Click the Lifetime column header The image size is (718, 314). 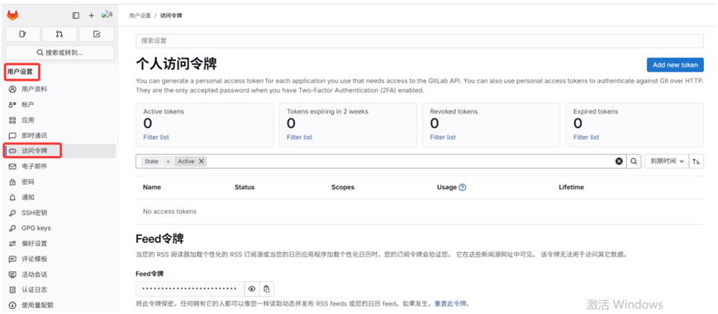click(572, 187)
